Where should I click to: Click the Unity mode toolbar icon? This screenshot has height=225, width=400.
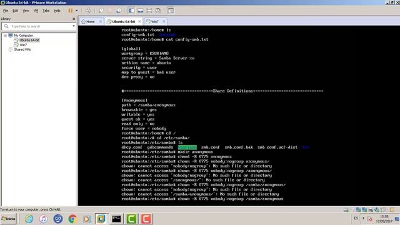click(158, 11)
